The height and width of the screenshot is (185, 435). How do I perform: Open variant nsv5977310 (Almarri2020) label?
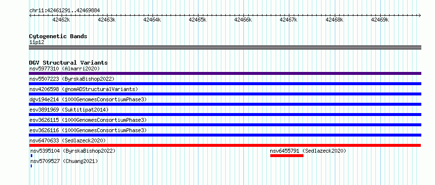[x=65, y=69]
